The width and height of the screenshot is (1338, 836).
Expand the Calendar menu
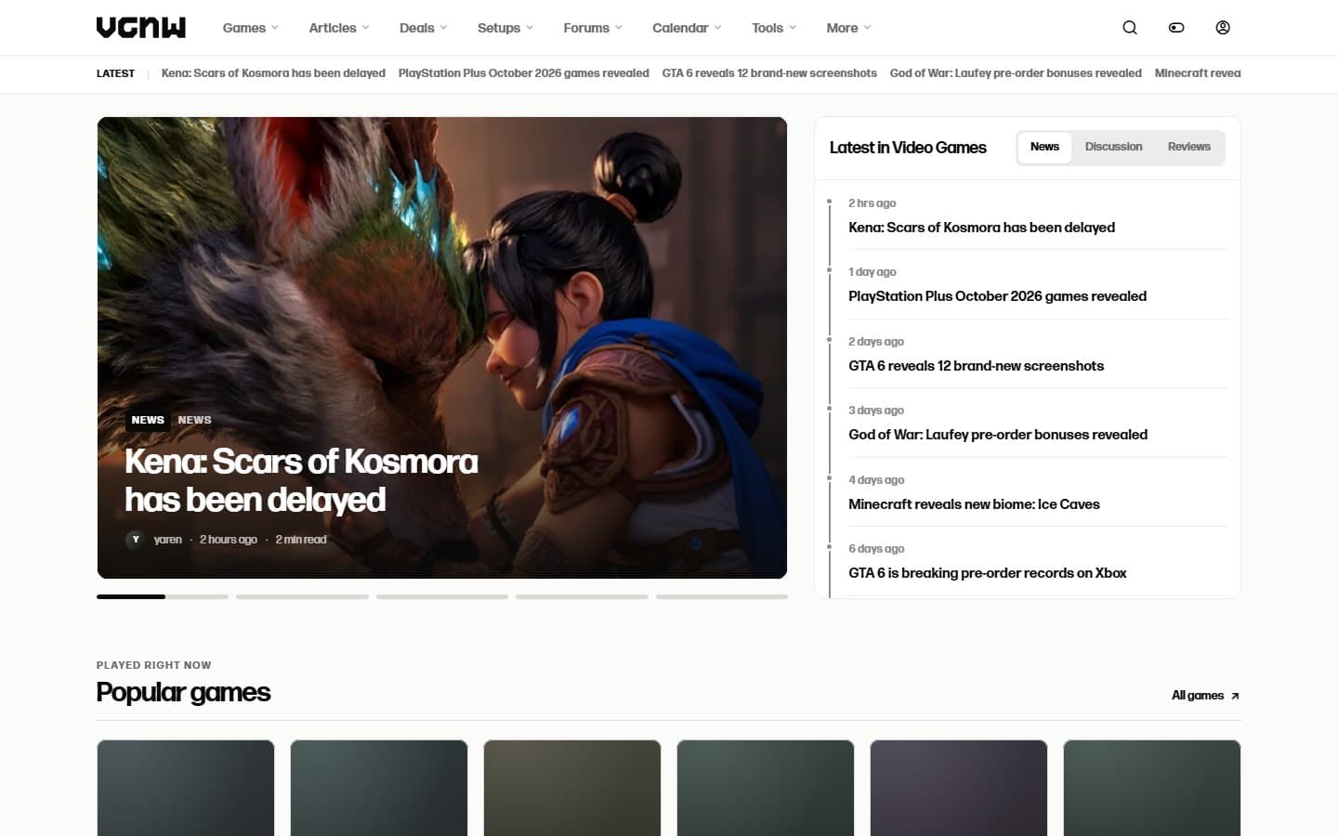(x=687, y=28)
